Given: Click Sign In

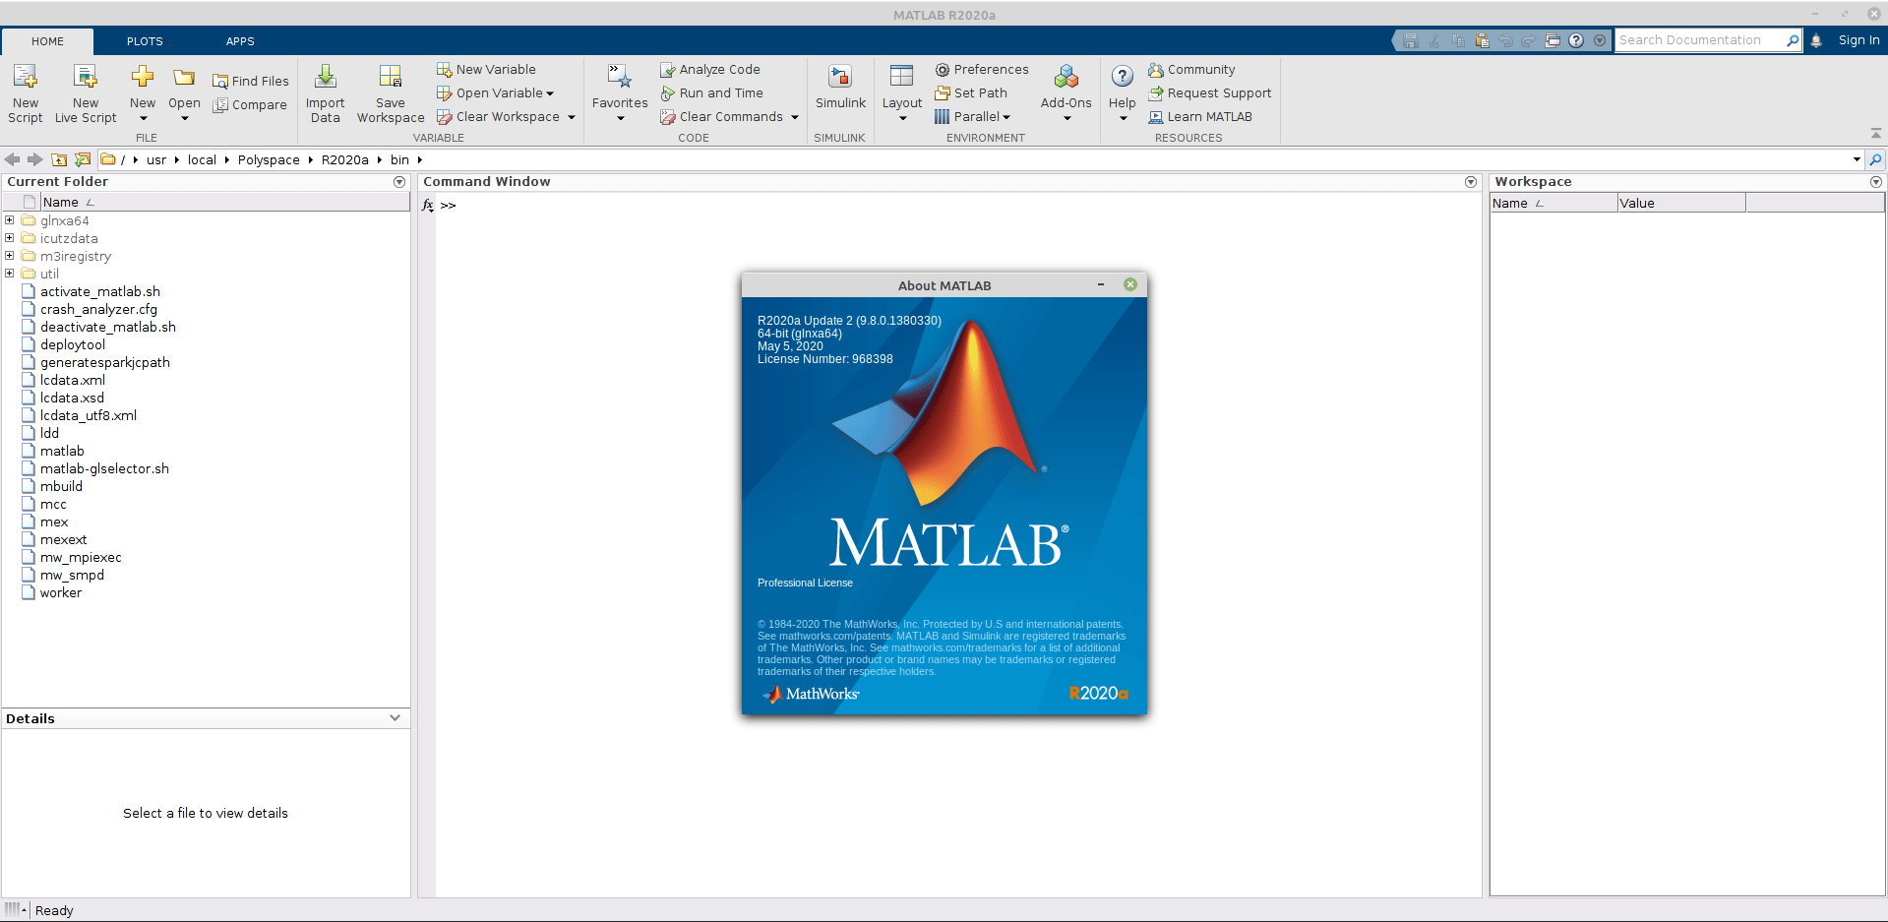Looking at the screenshot, I should click(1858, 40).
